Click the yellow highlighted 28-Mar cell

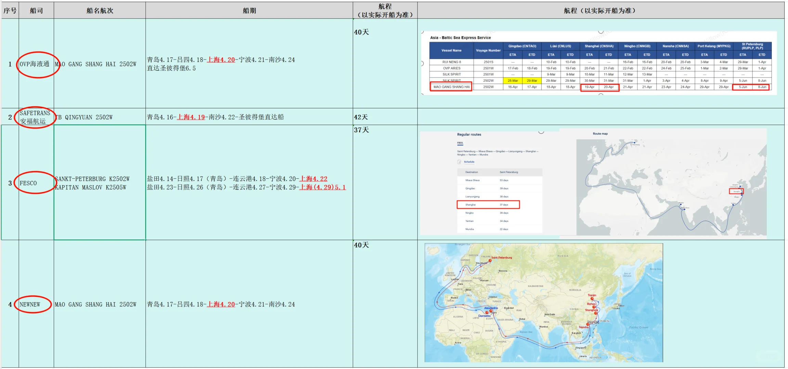(513, 81)
